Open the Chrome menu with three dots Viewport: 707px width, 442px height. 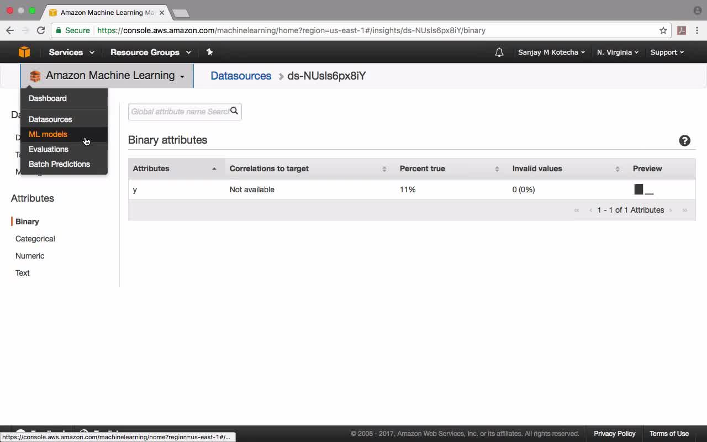697,30
